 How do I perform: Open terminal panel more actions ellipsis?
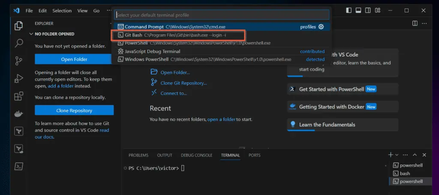405,155
